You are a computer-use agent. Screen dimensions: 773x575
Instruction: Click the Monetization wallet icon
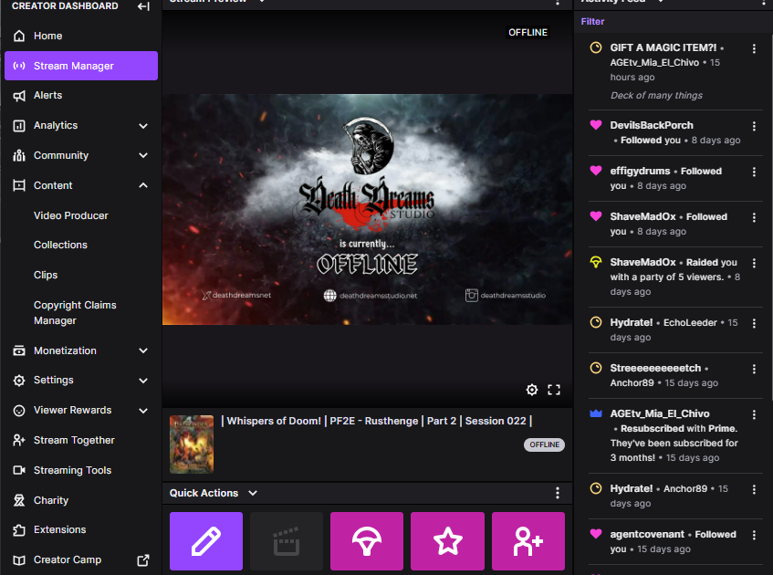click(19, 350)
